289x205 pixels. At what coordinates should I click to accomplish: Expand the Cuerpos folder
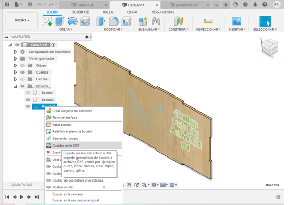[15, 72]
